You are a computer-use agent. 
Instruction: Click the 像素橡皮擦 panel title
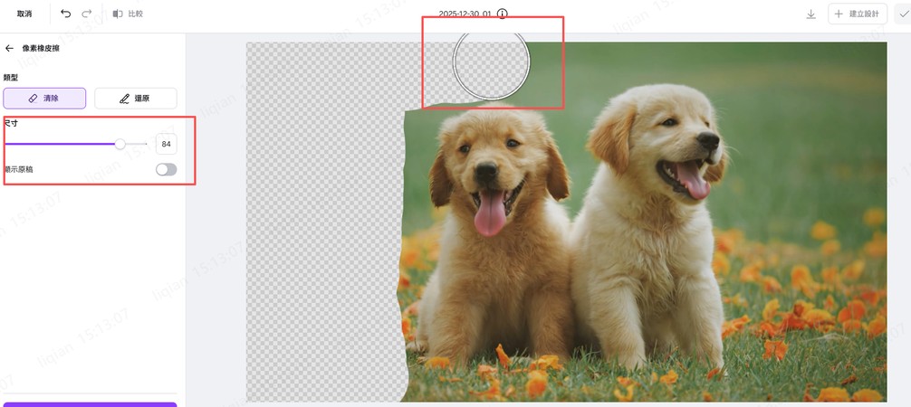coord(41,48)
